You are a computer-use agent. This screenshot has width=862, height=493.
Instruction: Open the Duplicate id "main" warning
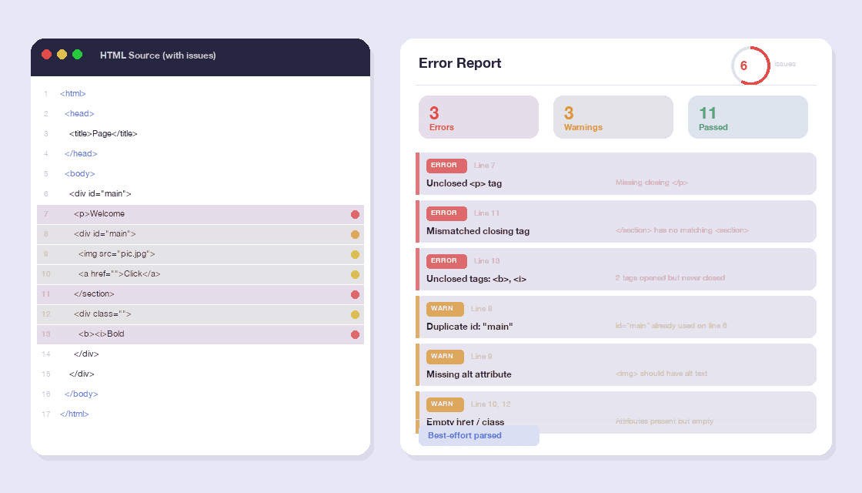[x=616, y=317]
